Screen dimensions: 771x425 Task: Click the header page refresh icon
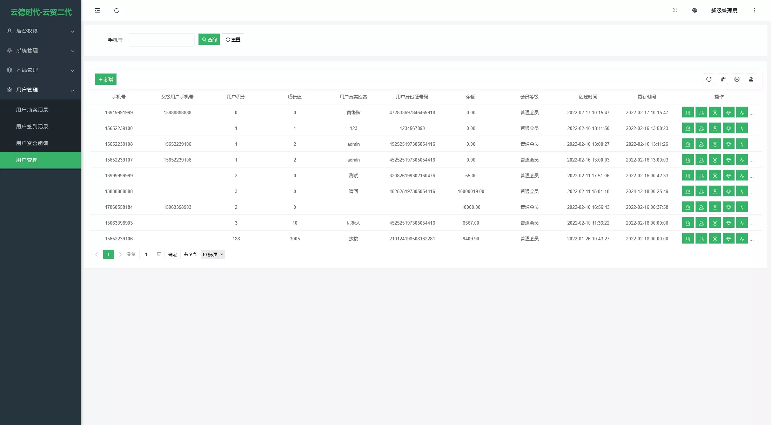[x=116, y=11]
